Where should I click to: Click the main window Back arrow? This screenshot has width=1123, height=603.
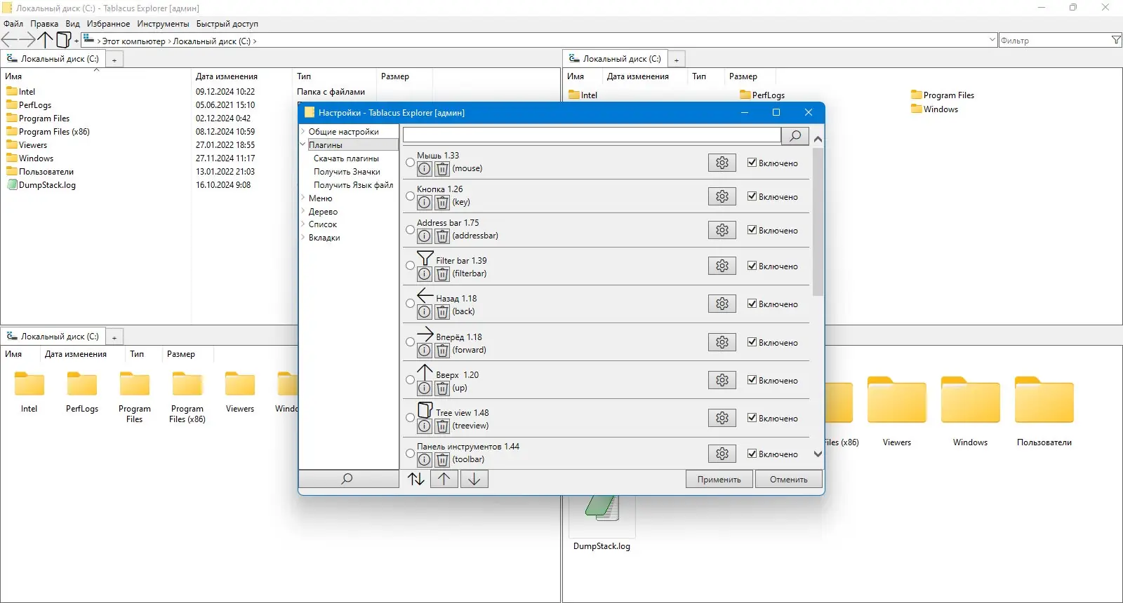[x=9, y=40]
